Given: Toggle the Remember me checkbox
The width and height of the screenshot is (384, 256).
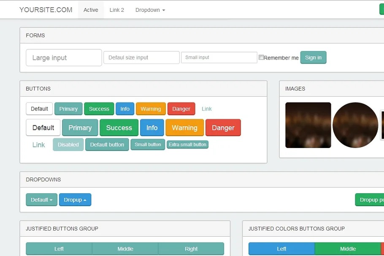Looking at the screenshot, I should click(x=261, y=57).
